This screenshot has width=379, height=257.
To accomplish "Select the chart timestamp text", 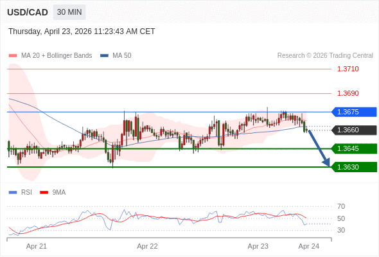I will (x=82, y=31).
